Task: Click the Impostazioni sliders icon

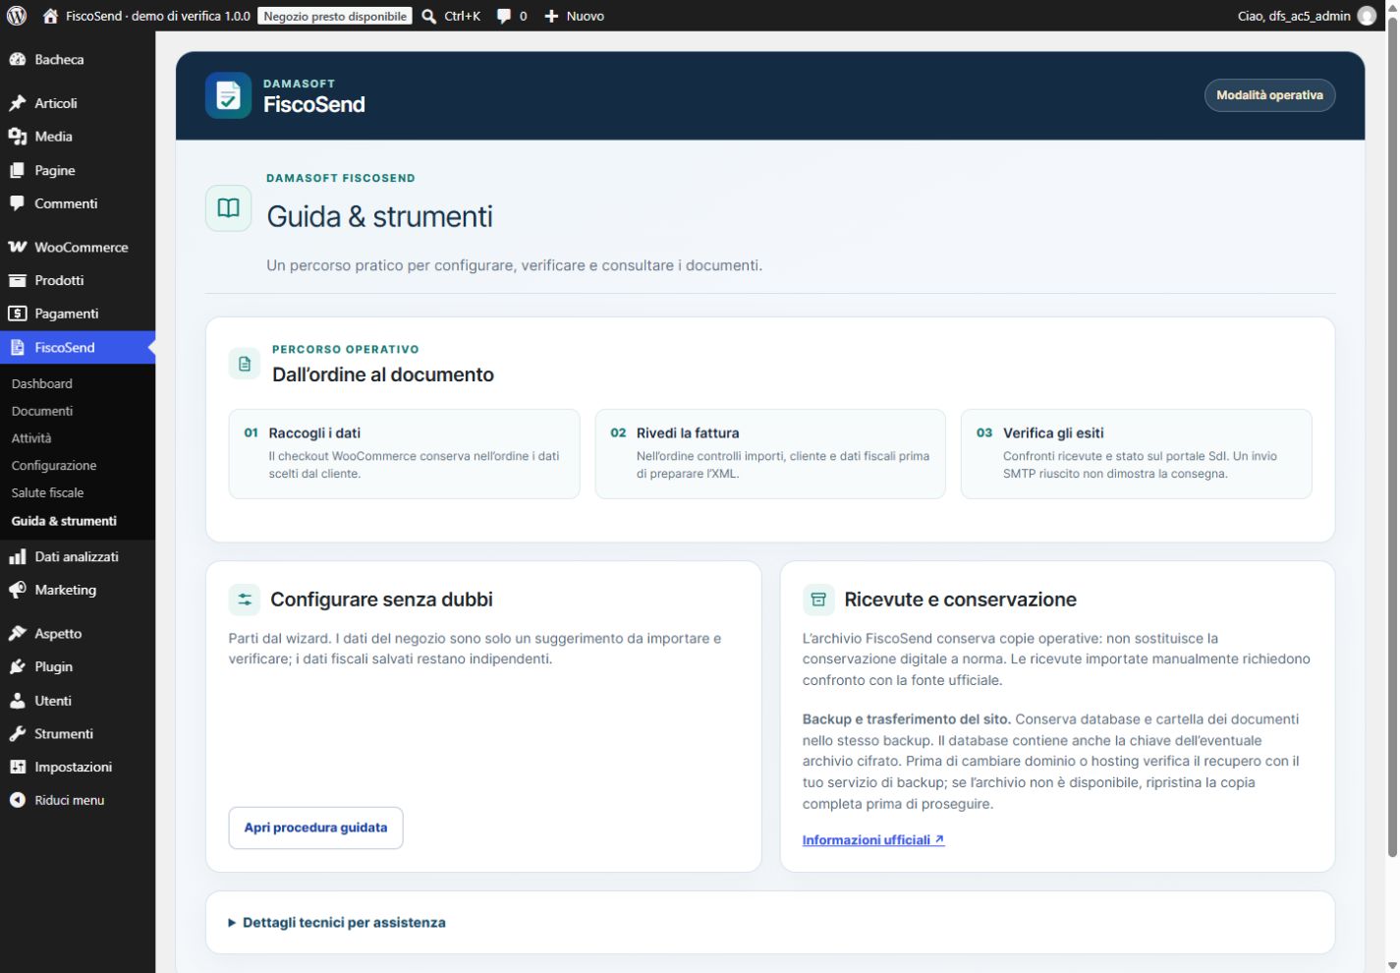Action: tap(18, 768)
